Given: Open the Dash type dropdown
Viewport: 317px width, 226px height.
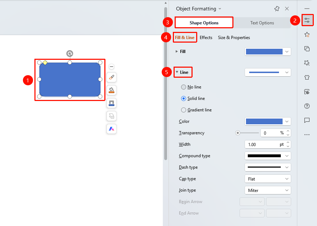Looking at the screenshot, I should pos(268,167).
